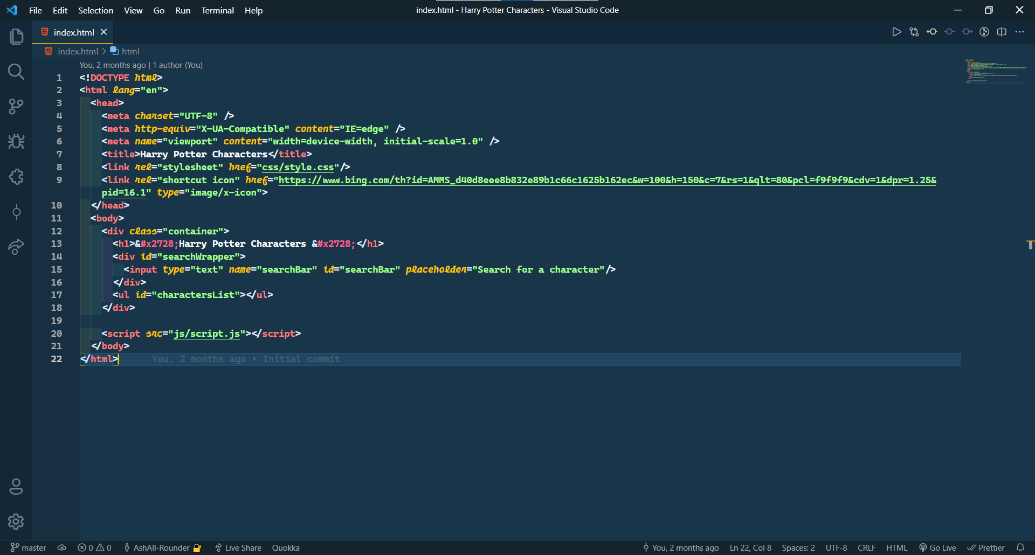Image resolution: width=1035 pixels, height=555 pixels.
Task: Open the js/script.js link on line 20
Action: [x=207, y=334]
